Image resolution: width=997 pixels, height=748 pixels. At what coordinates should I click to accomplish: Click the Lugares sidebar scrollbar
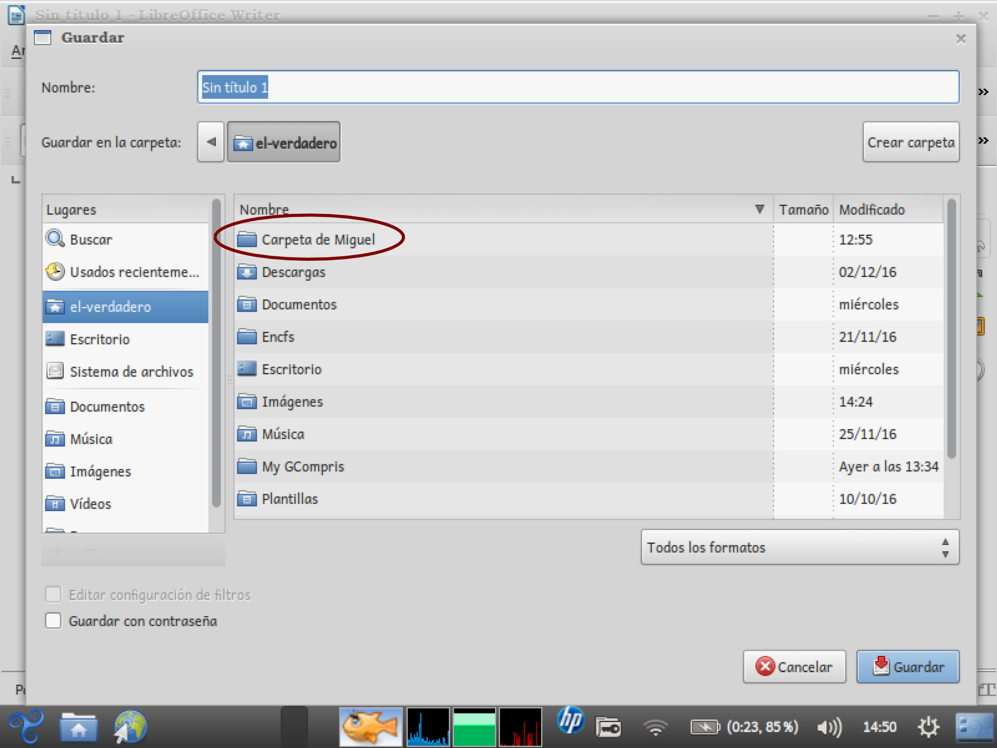(x=216, y=353)
